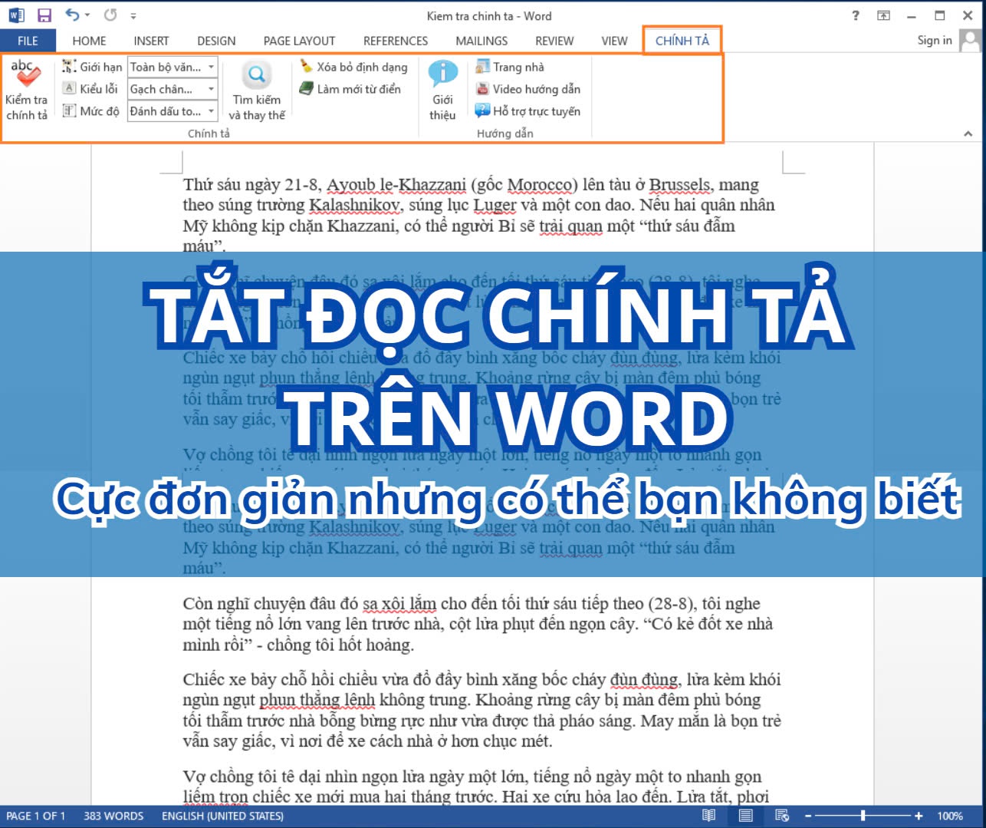This screenshot has width=986, height=828.
Task: Click the Trang nhà label
Action: (518, 67)
